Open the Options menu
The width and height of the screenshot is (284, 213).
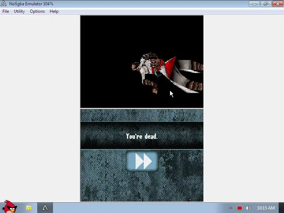pos(37,11)
